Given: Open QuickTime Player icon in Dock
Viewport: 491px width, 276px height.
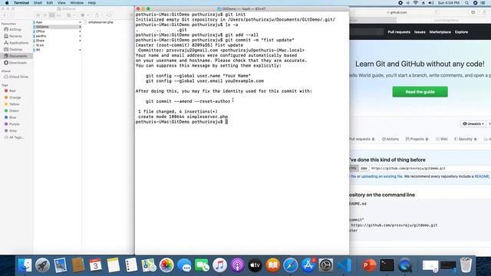Looking at the screenshot, I should pos(405,265).
